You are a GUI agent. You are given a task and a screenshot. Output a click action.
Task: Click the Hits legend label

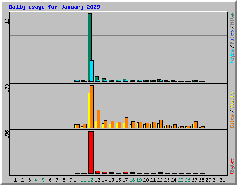[x=231, y=19]
